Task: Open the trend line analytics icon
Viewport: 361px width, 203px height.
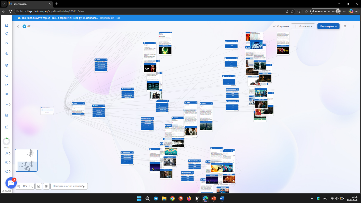Action: (x=7, y=104)
